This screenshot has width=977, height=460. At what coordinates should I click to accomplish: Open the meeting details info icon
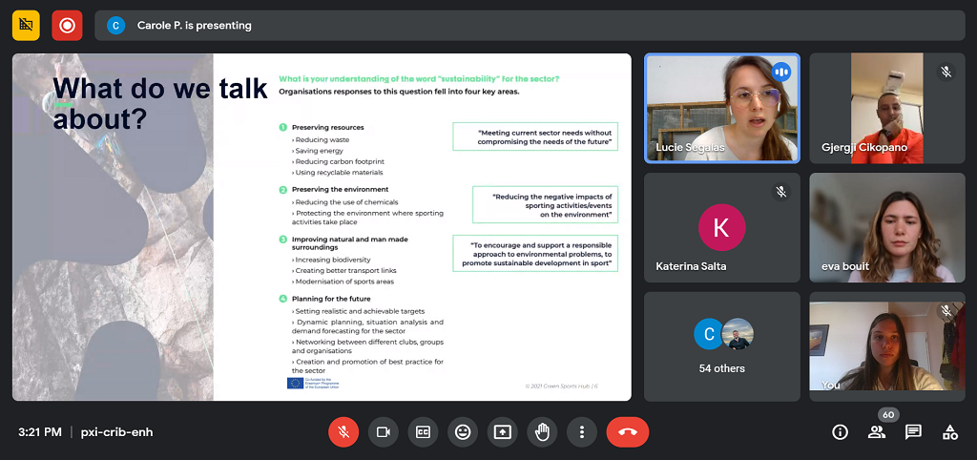point(840,432)
